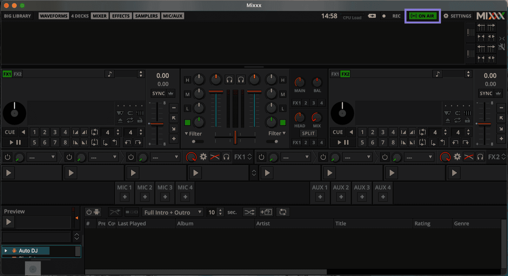Click SYNC on the left deck
Screen dimensions: 508x276
(158, 93)
